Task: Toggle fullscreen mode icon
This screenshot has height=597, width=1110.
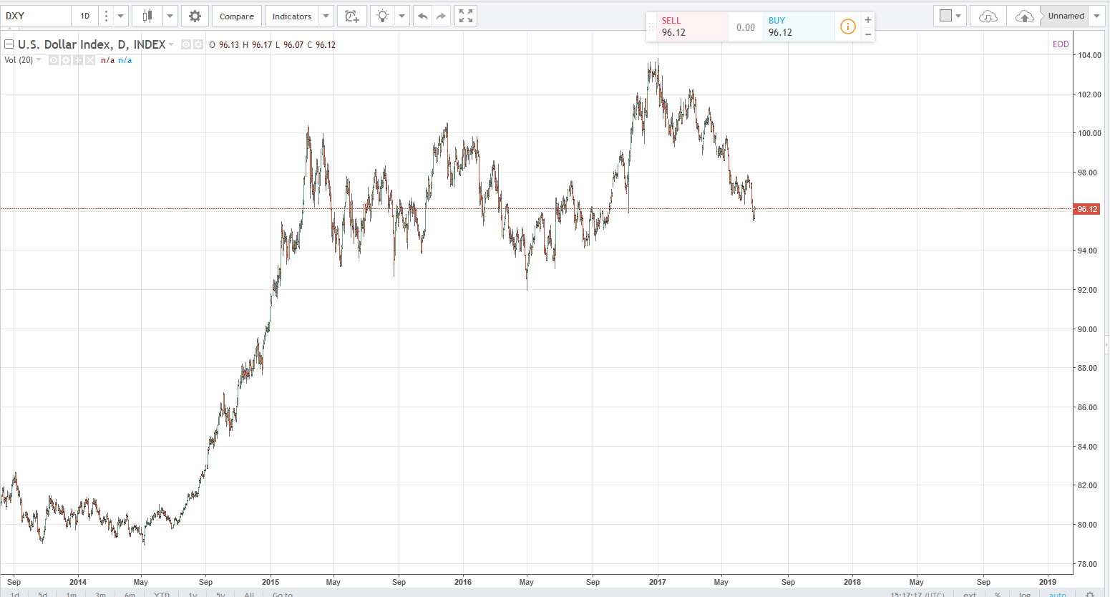Action: click(x=466, y=16)
